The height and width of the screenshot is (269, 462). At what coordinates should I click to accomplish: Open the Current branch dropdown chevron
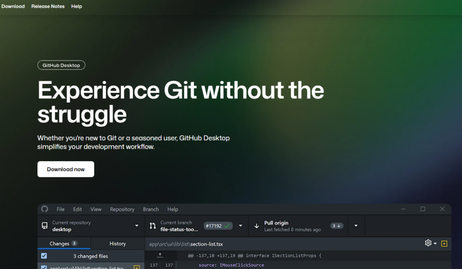[240, 226]
